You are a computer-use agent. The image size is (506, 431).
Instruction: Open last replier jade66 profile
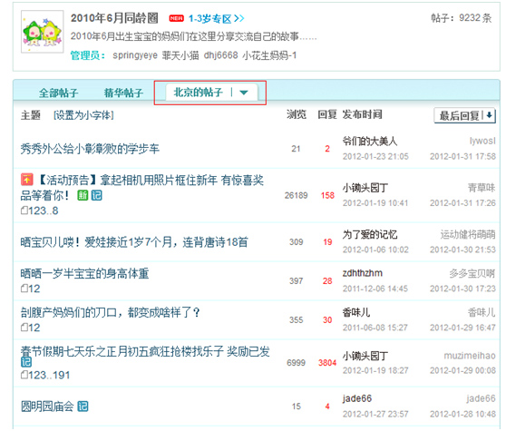click(481, 398)
